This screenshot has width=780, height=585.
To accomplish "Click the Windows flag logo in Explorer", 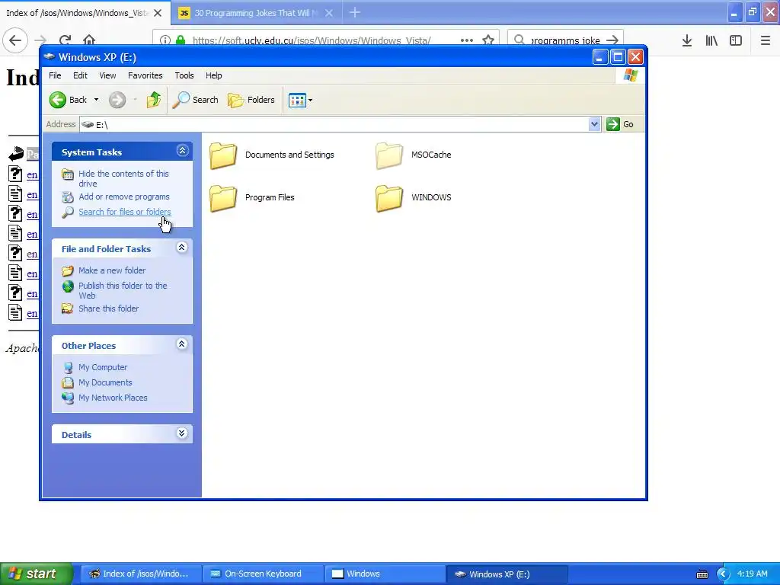I will click(x=630, y=75).
